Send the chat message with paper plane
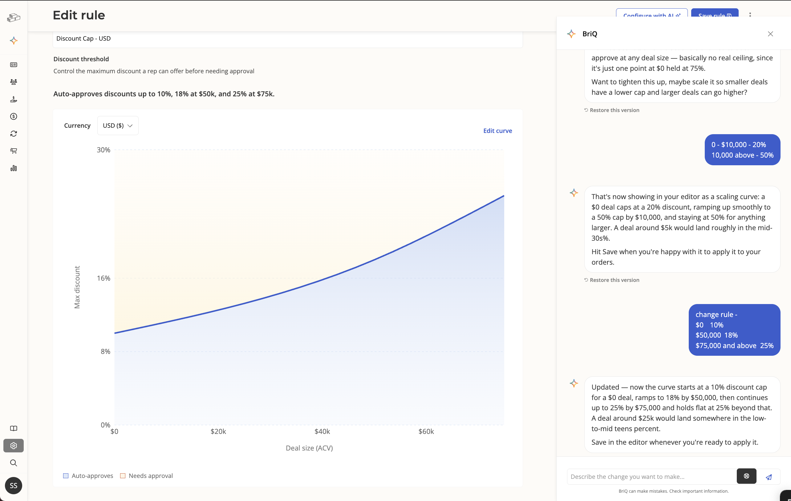 point(769,477)
